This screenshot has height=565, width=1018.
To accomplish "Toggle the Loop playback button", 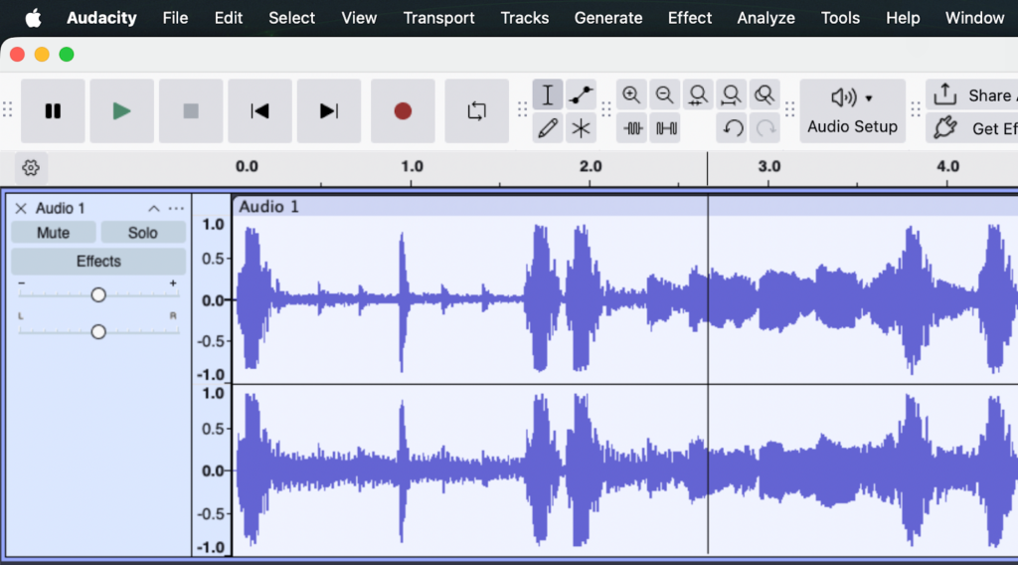I will point(477,111).
